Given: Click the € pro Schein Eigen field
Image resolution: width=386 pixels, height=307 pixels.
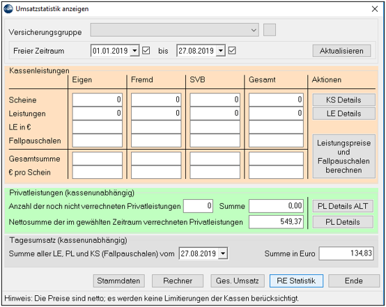Looking at the screenshot, I should pyautogui.click(x=98, y=172).
